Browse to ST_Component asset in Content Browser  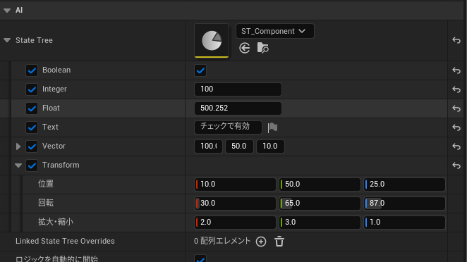tap(262, 48)
